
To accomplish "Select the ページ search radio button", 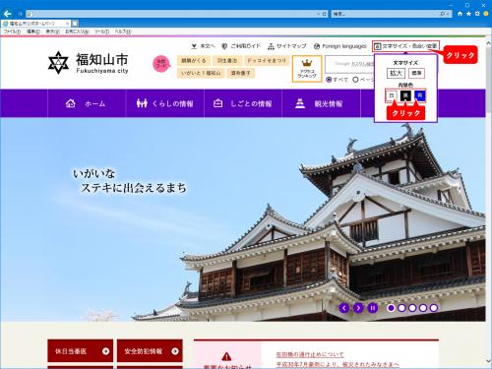I will click(x=355, y=80).
